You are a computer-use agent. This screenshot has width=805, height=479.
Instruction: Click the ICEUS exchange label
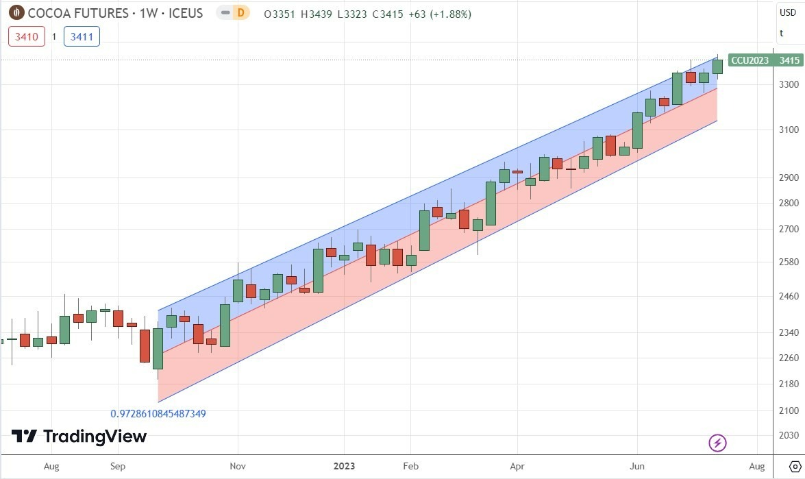click(x=184, y=13)
